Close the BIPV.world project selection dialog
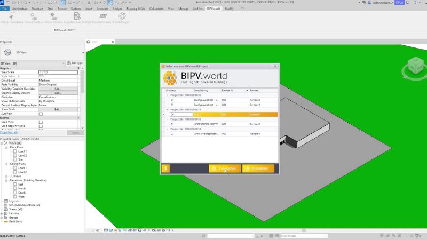Screen dimensions: 427x240 coord(275,66)
